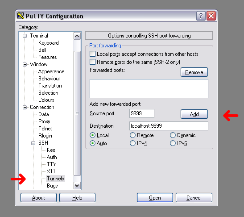244x217 pixels.
Task: Collapse the Window tree node
Action: tap(25, 64)
